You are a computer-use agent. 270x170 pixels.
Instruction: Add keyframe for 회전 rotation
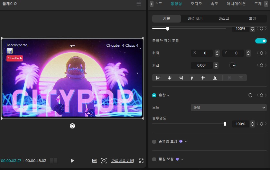pyautogui.click(x=261, y=65)
